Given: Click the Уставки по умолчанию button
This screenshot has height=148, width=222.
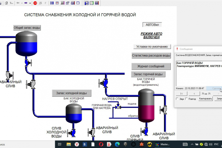Looking at the screenshot, I should coord(152,47).
